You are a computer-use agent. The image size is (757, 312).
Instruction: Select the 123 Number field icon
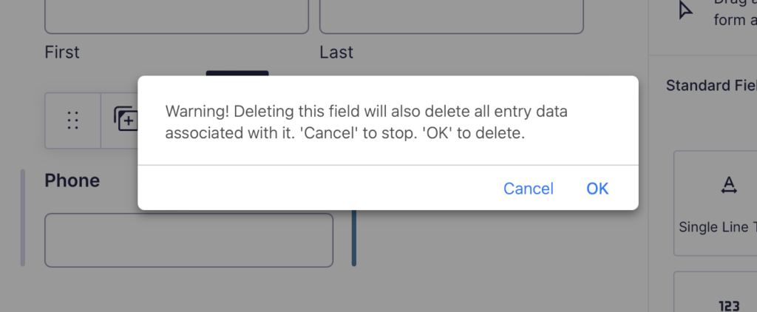[x=729, y=306]
